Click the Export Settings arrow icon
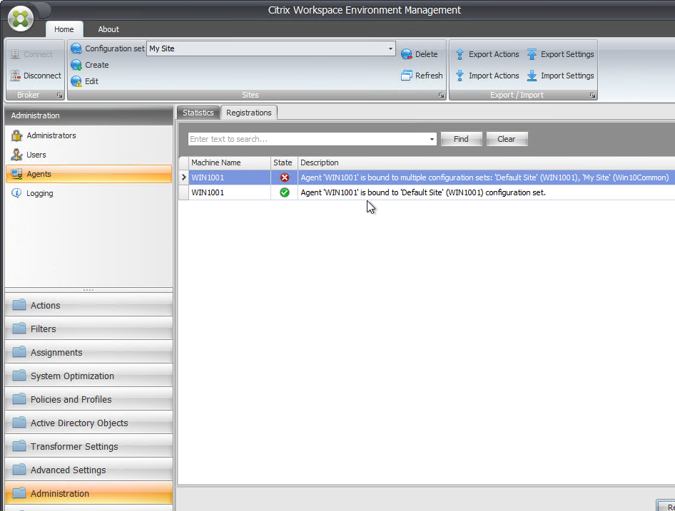 click(x=532, y=54)
